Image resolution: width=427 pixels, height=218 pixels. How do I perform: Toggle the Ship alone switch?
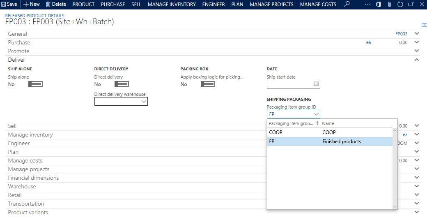point(35,84)
